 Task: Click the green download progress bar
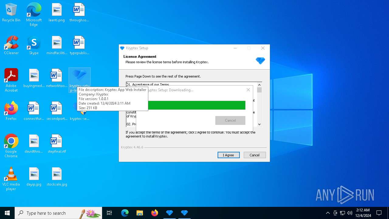196,105
